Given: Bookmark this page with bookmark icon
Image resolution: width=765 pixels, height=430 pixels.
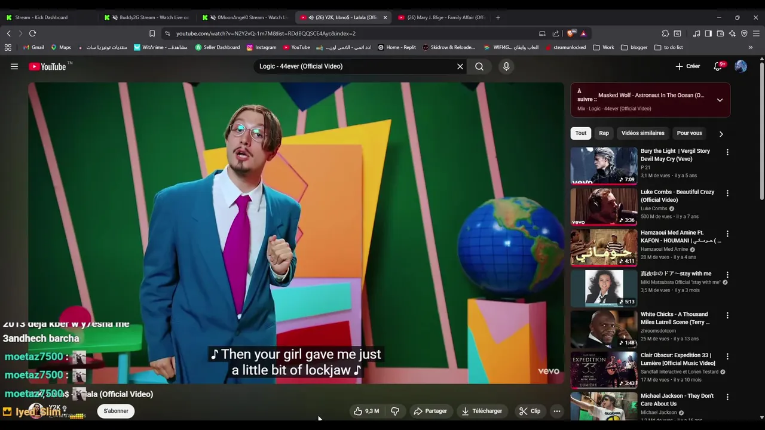Looking at the screenshot, I should (x=152, y=33).
